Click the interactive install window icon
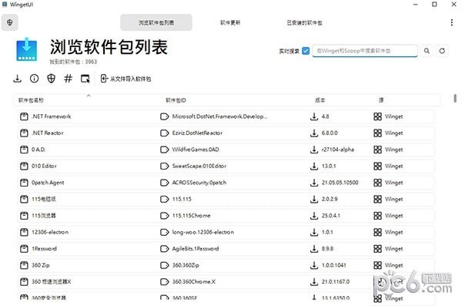The image size is (462, 306). [x=85, y=79]
